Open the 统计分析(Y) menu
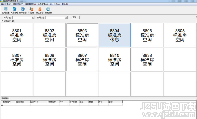Viewport: 197px width, 119px height. [55, 4]
